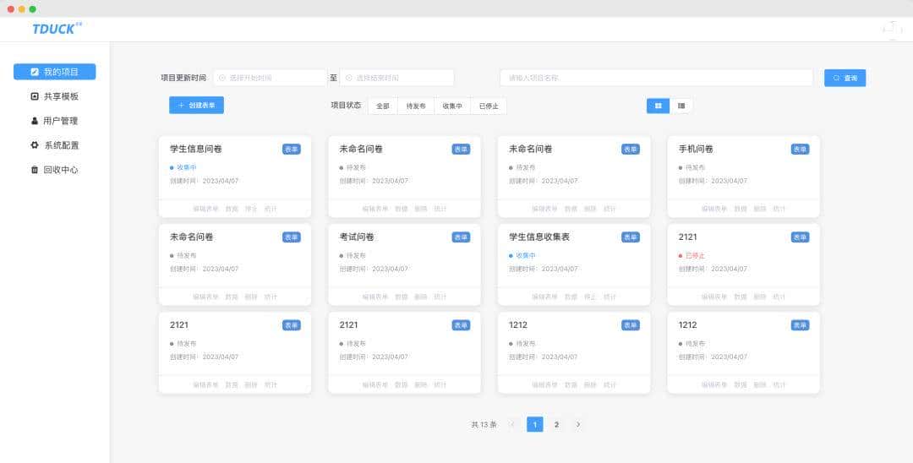Click the 项目状态 label
Image resolution: width=913 pixels, height=463 pixels.
pyautogui.click(x=346, y=106)
